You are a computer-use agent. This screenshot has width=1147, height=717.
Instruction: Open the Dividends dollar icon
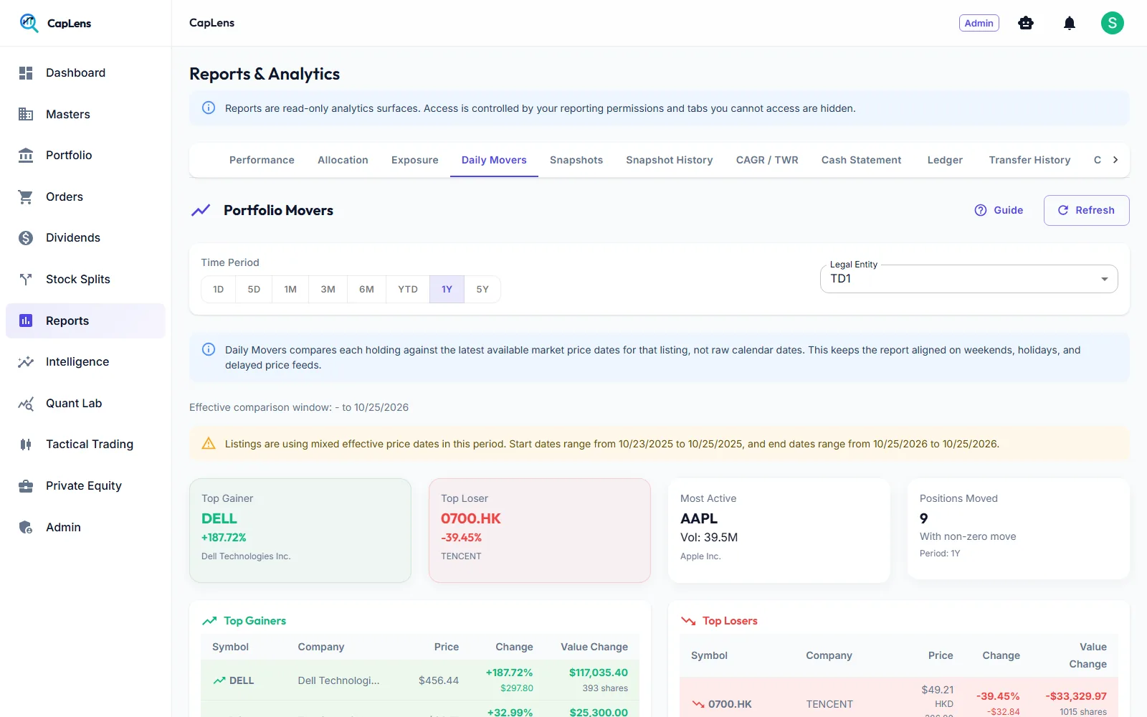pos(26,238)
